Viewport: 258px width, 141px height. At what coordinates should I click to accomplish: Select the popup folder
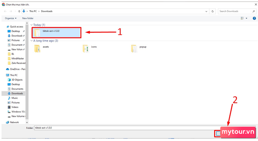coord(139,48)
